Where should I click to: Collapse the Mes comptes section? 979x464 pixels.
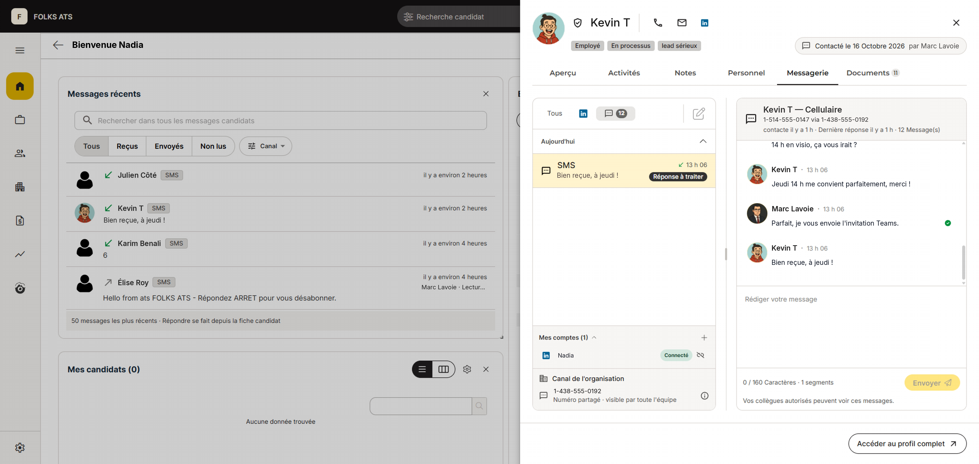(594, 337)
